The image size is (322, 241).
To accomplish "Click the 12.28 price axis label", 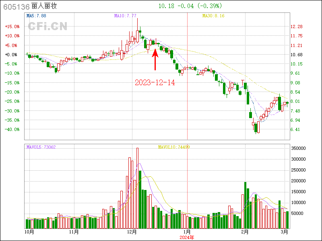I will (x=296, y=27).
